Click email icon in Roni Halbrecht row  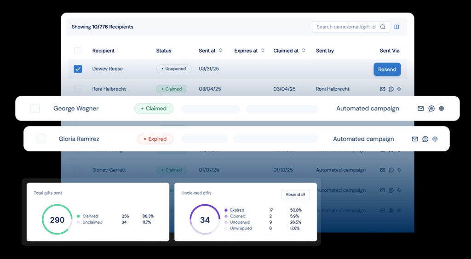point(382,89)
